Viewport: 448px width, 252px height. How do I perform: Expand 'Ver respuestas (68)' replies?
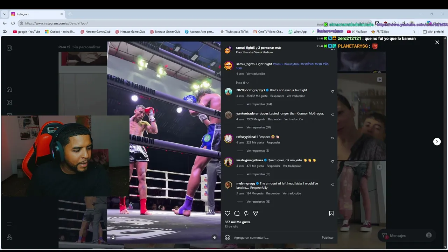[259, 127]
